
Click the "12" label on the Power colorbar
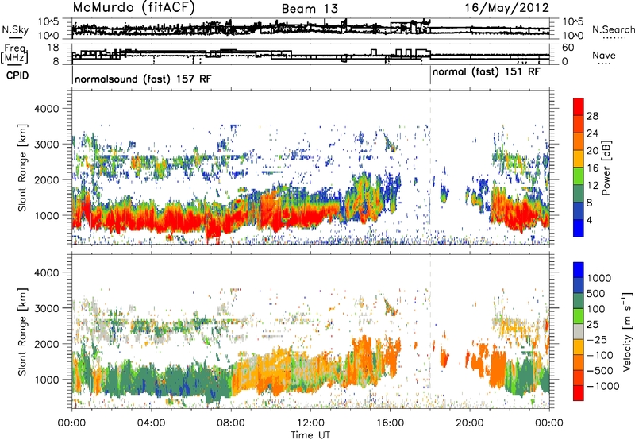[592, 186]
